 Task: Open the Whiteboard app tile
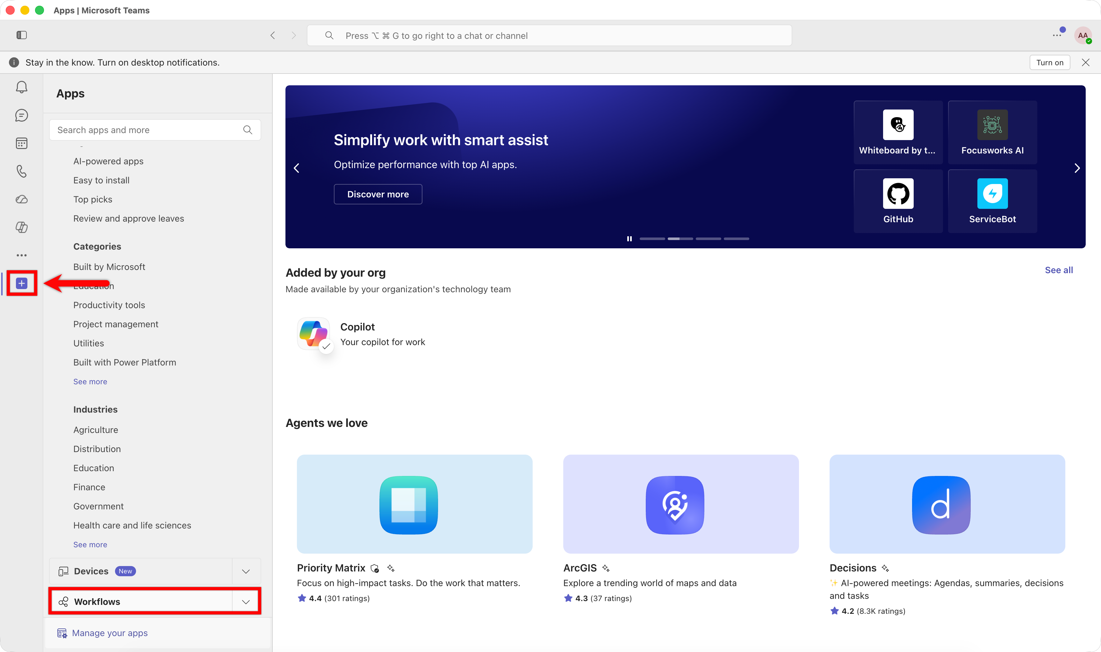(x=898, y=133)
